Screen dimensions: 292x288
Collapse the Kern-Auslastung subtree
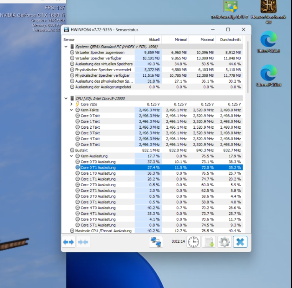[x=71, y=156]
